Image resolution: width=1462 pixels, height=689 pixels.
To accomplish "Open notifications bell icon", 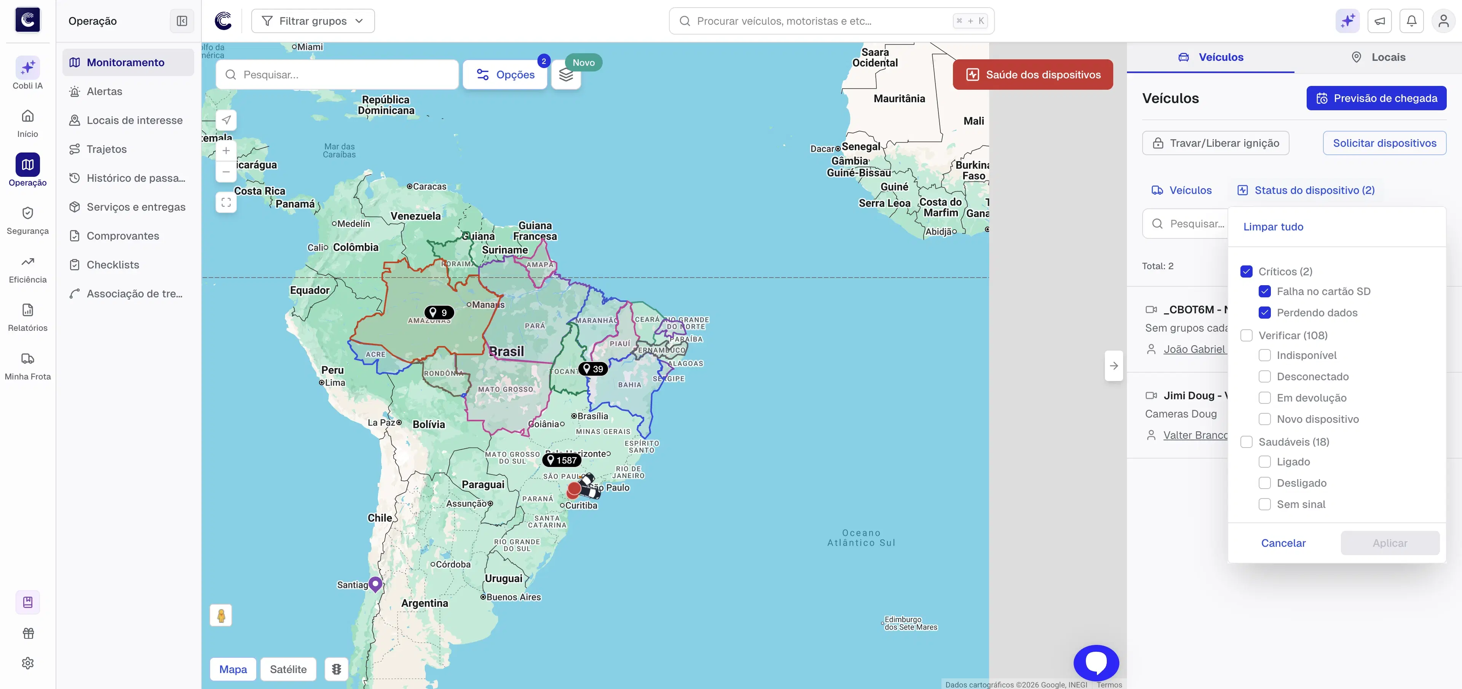I will [1411, 21].
